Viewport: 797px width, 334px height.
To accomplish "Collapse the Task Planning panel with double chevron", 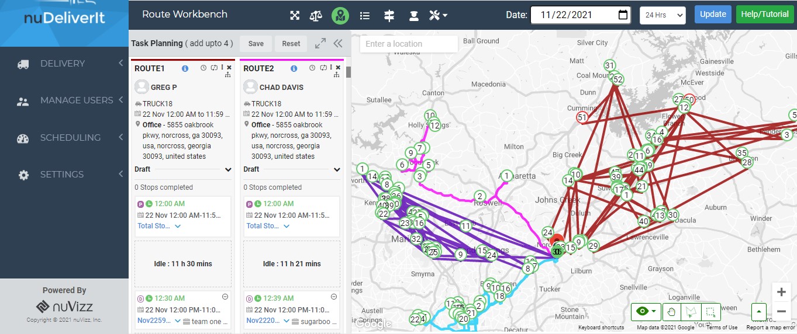I will click(x=338, y=43).
